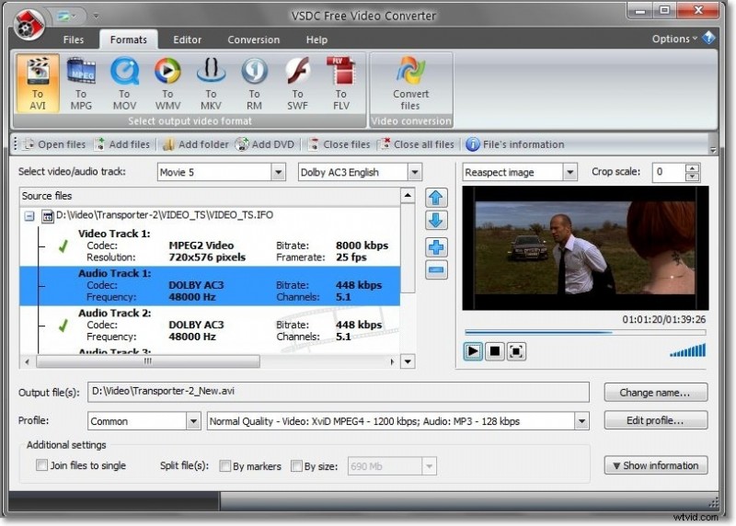Move selected track up with blue arrow
The width and height of the screenshot is (736, 526).
(436, 198)
